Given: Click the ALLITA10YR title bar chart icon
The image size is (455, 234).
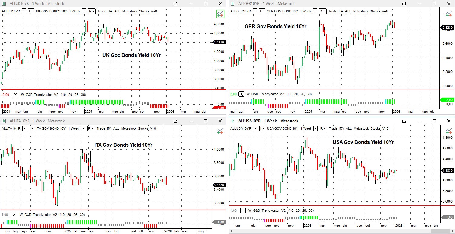Looking at the screenshot, I should point(4,121).
